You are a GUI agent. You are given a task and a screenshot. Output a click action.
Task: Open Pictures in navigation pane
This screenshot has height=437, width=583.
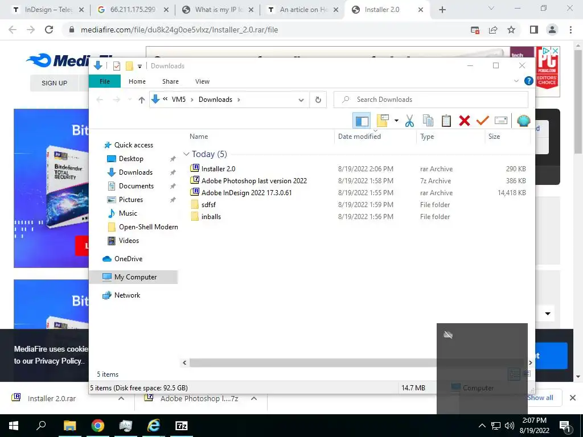click(x=130, y=200)
